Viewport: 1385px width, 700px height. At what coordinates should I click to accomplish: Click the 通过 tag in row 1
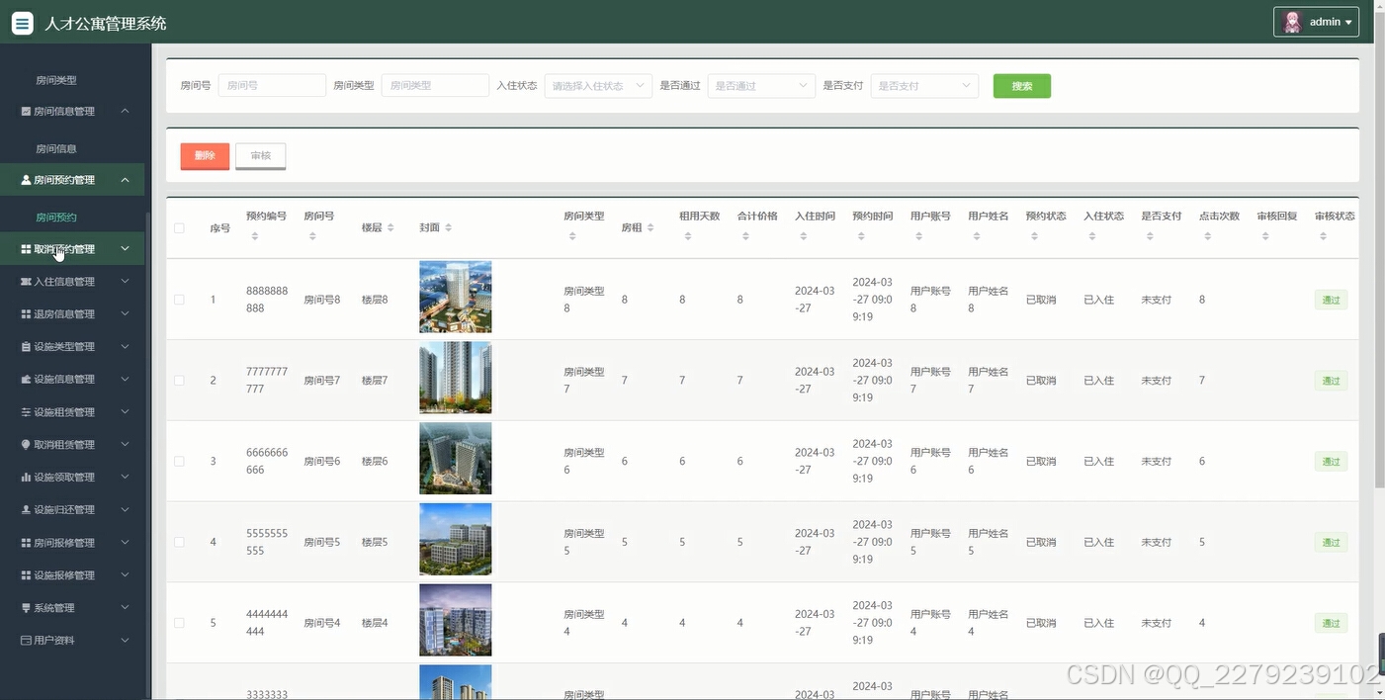(1331, 300)
